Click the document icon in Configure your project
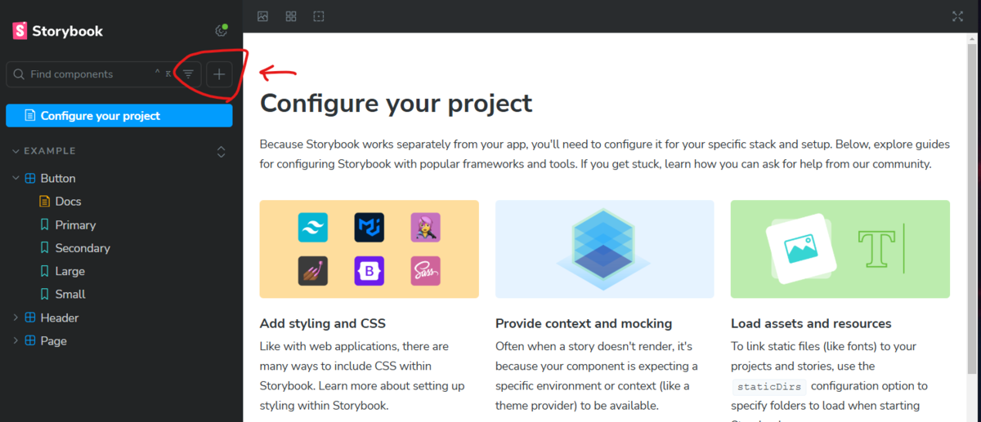 [x=30, y=116]
